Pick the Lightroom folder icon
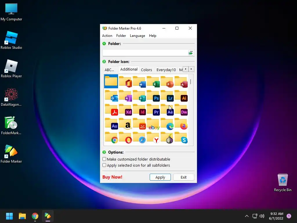This screenshot has height=223, width=297. (x=167, y=96)
